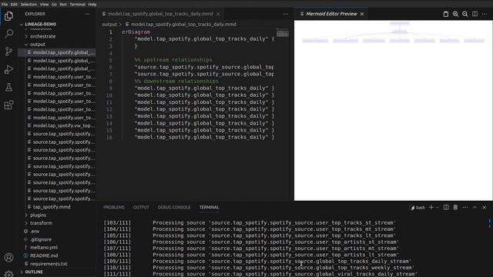Open the .env file

35,232
